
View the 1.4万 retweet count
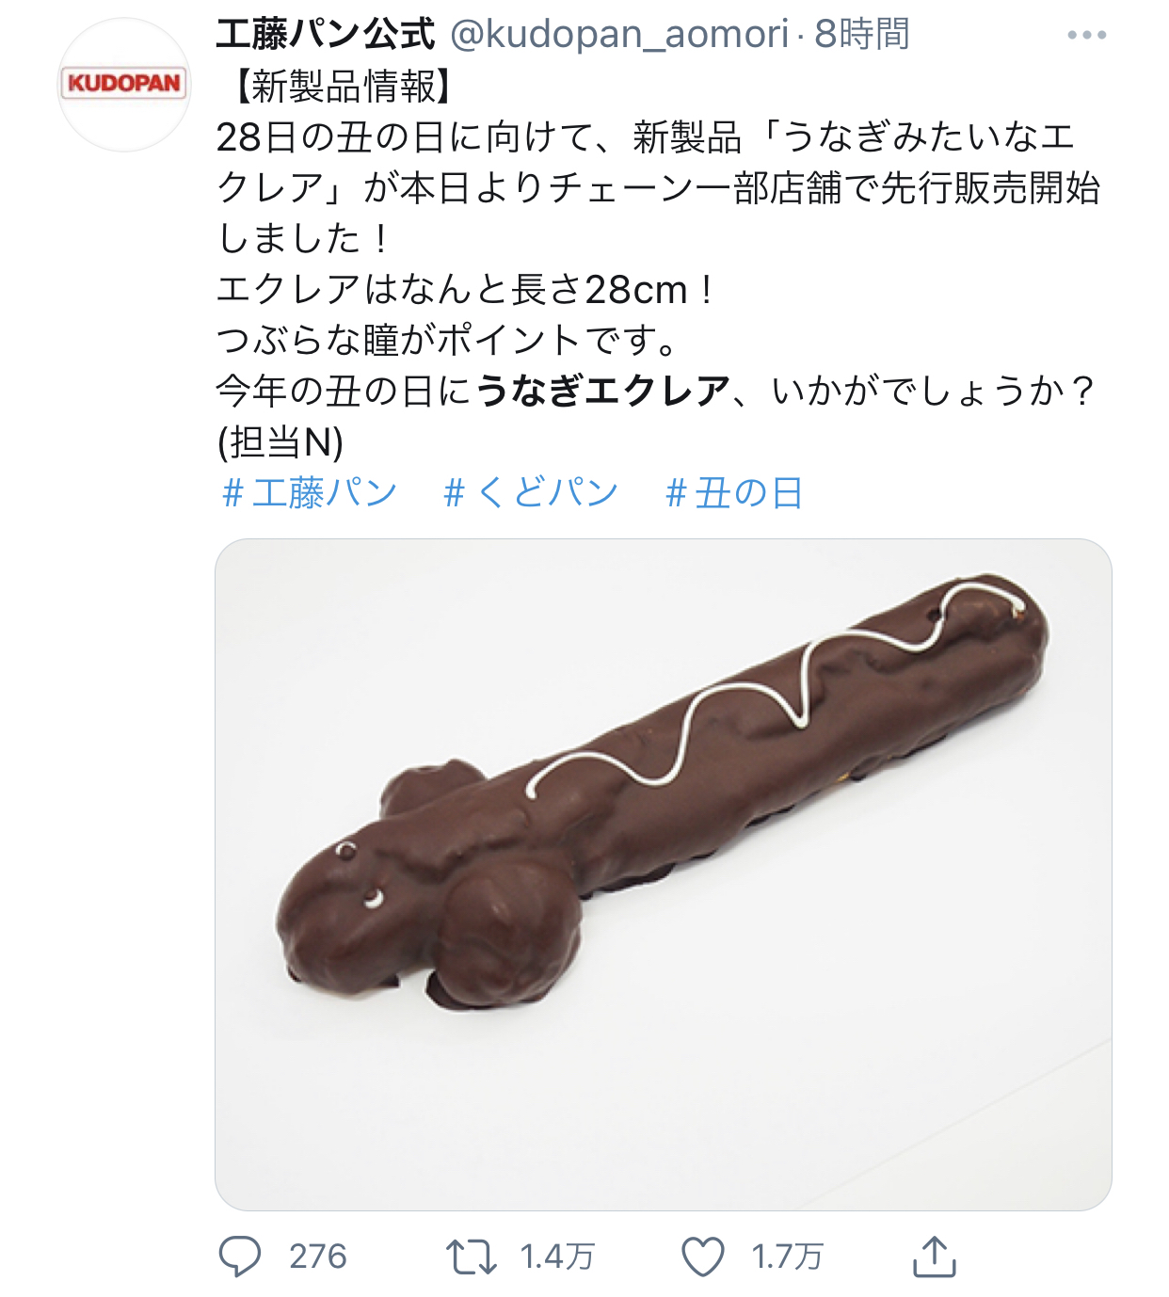click(557, 1257)
